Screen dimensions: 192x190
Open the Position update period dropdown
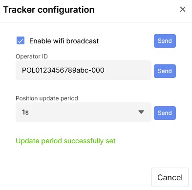tap(84, 112)
